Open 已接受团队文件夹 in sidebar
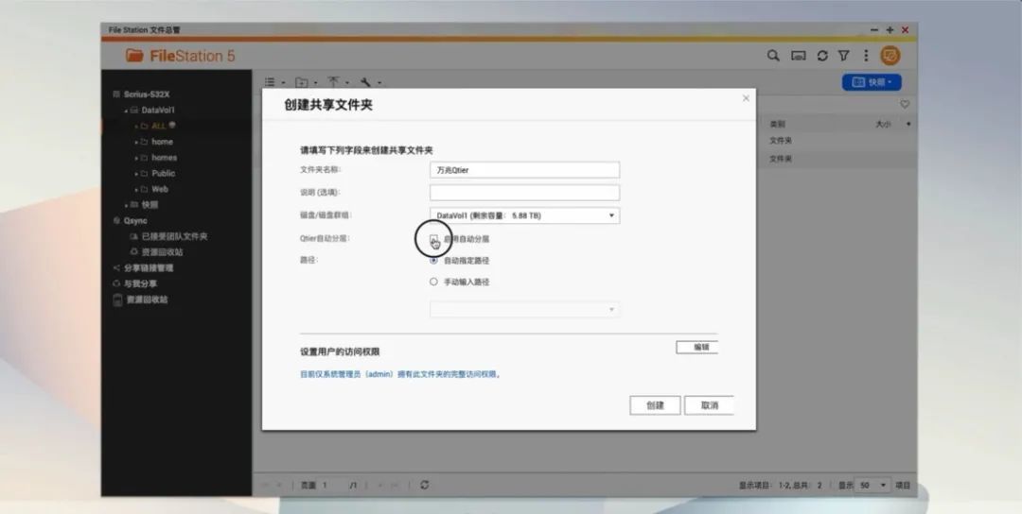 [x=174, y=237]
